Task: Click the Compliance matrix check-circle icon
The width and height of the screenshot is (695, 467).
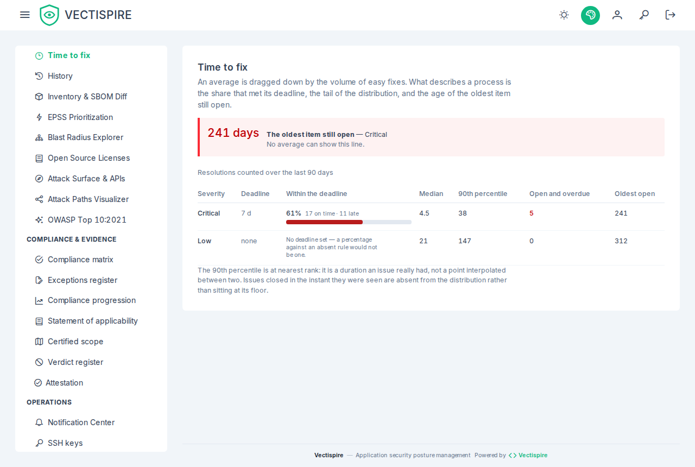Action: [x=39, y=260]
